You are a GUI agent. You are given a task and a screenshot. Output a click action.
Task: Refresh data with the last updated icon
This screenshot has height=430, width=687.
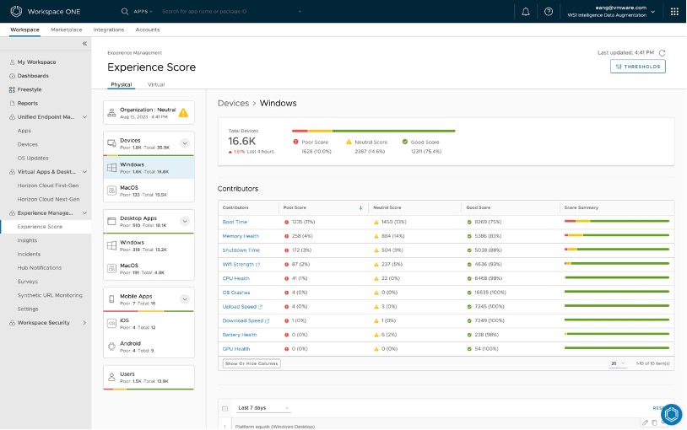pos(663,52)
